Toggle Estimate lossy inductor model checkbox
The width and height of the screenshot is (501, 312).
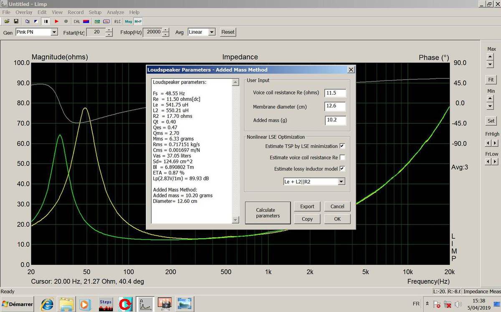[x=342, y=169]
